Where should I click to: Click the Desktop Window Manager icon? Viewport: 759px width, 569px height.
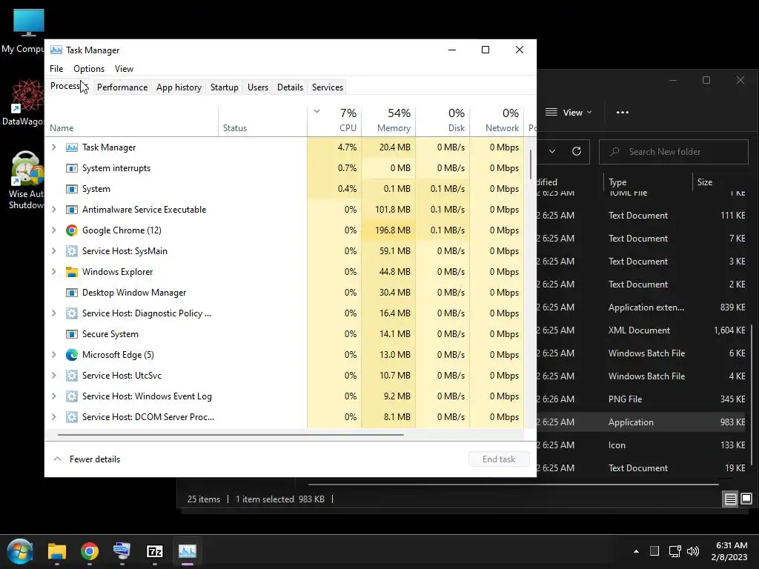coord(72,293)
